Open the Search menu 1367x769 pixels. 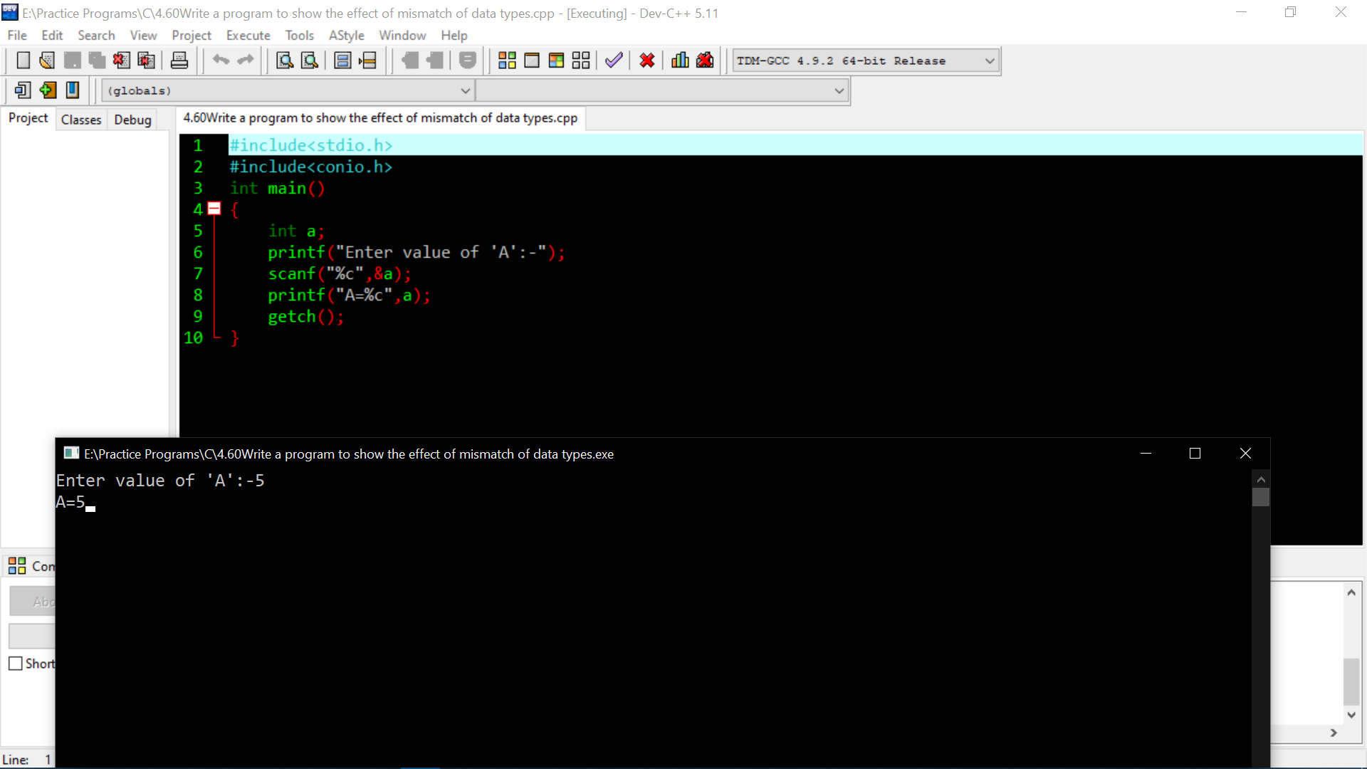[x=96, y=36]
